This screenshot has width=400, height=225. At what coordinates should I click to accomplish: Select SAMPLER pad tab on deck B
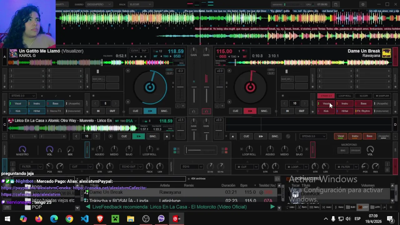pos(382,96)
